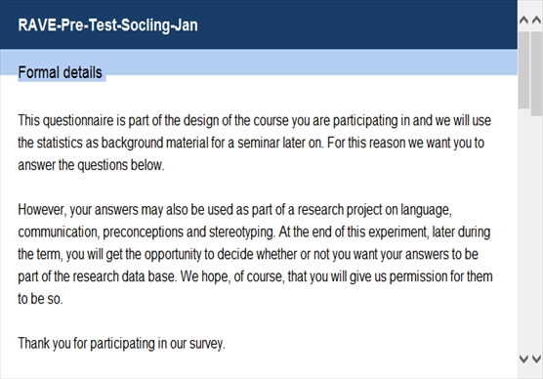
Task: Click the line starting "communication, preconceptions and stereotyping"
Action: (254, 232)
